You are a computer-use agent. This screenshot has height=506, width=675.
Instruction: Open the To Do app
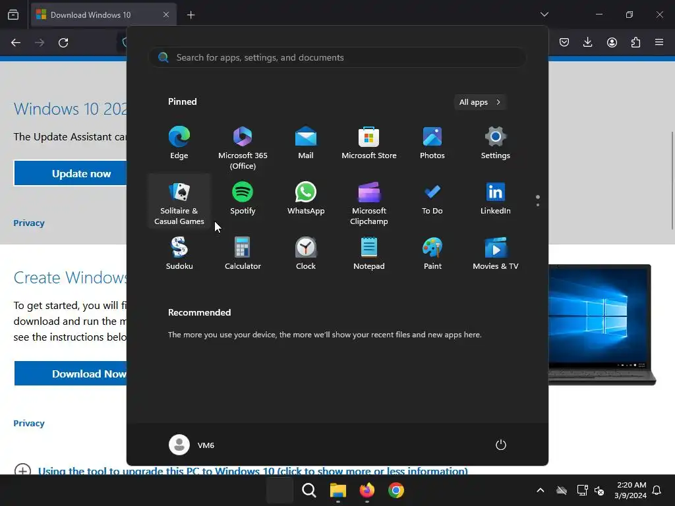[x=432, y=198]
